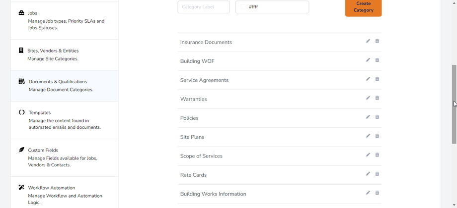
Task: Click the Building Works Information row text
Action: point(213,194)
